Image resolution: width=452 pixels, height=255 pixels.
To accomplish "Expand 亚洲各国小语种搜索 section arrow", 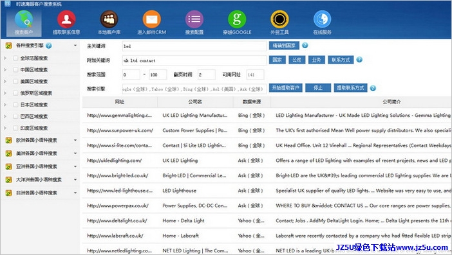I will point(75,166).
